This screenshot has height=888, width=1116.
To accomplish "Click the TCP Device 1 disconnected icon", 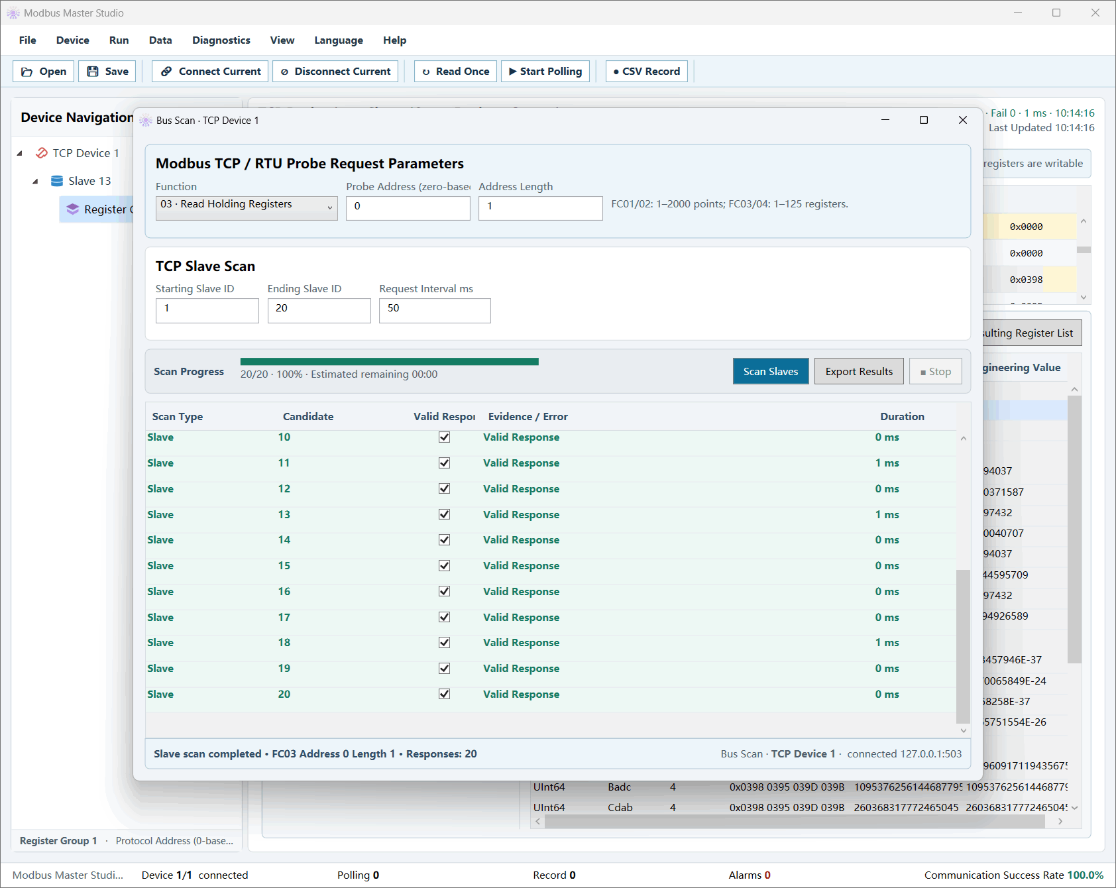I will pos(41,153).
